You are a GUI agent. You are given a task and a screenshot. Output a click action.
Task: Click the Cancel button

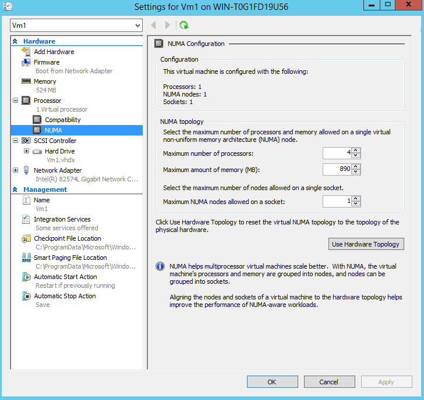pos(330,381)
